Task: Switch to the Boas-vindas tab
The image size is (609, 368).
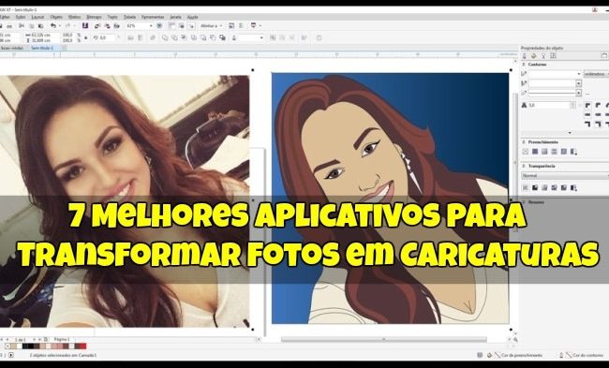Action: pos(11,48)
